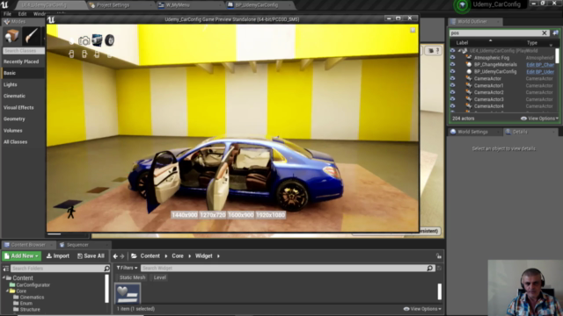The image size is (563, 316).
Task: Click the Search Folders magnifier icon
Action: (x=106, y=269)
